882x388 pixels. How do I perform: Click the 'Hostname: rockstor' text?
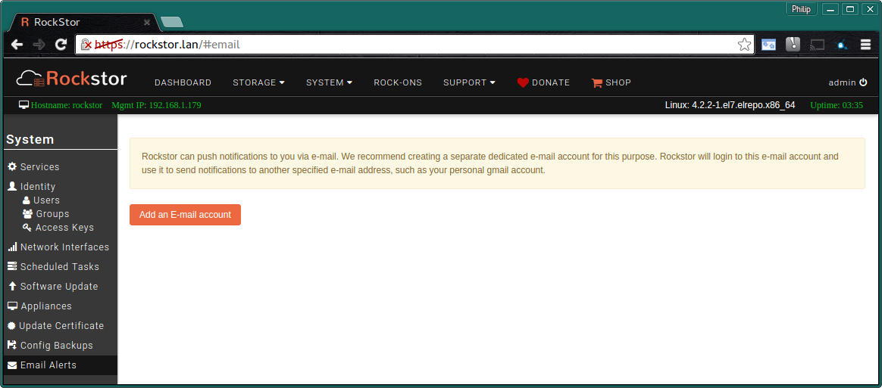pyautogui.click(x=67, y=105)
